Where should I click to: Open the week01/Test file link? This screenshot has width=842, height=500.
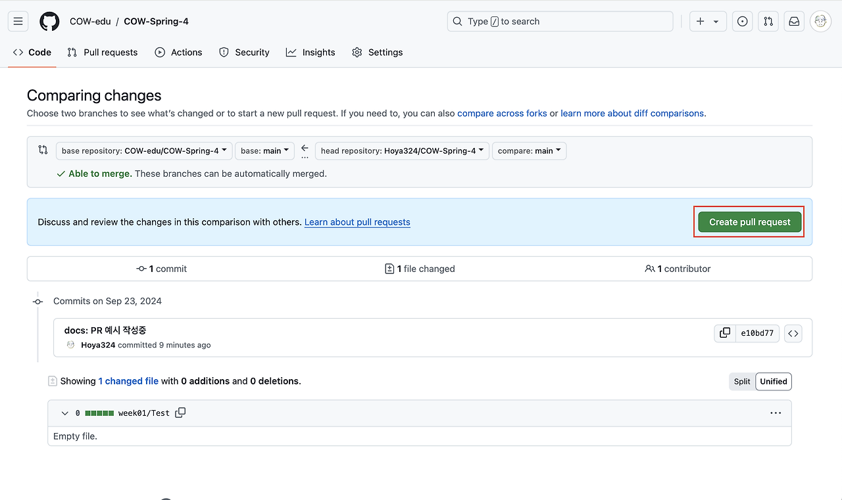coord(144,413)
